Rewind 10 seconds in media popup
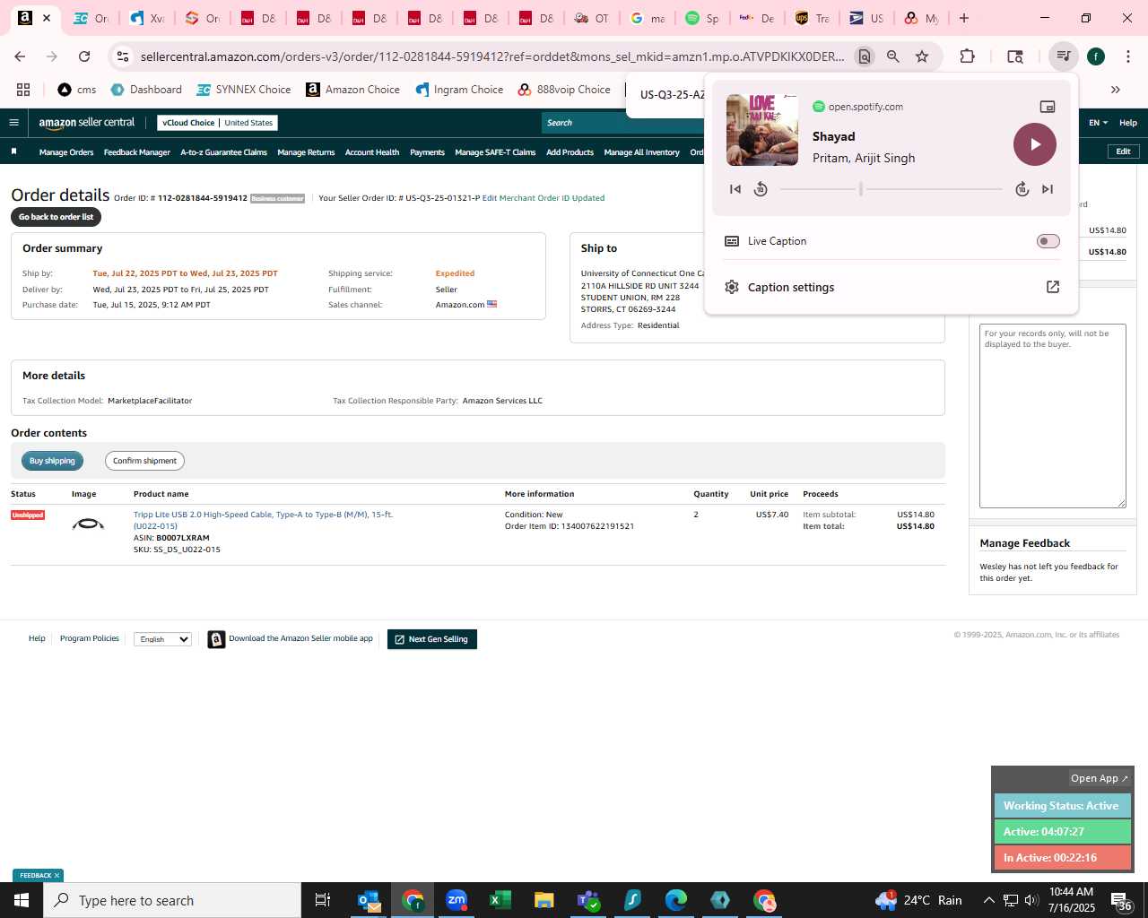Viewport: 1148px width, 918px height. click(x=761, y=189)
